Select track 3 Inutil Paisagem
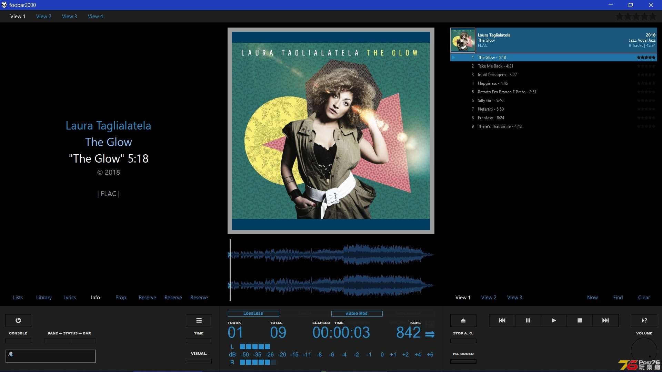This screenshot has height=372, width=662. 554,75
